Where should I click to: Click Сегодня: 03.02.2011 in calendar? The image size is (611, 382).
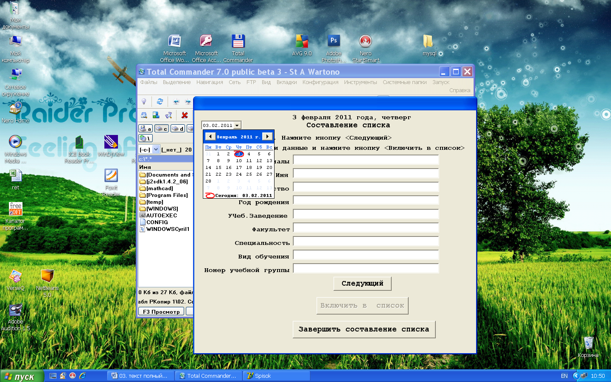pyautogui.click(x=239, y=196)
